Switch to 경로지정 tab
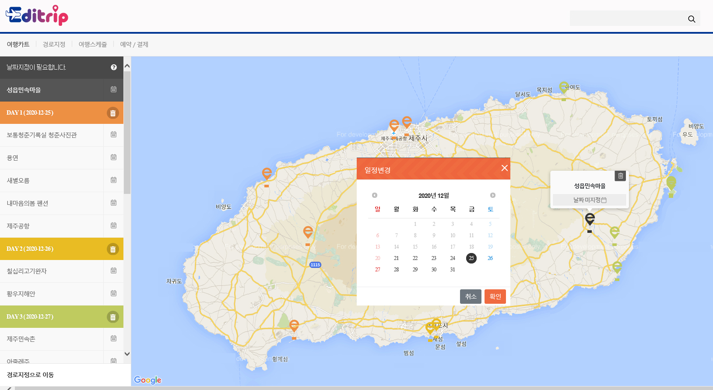713x390 pixels. point(54,45)
